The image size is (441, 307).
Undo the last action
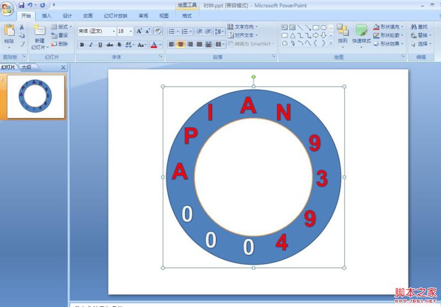click(x=30, y=5)
